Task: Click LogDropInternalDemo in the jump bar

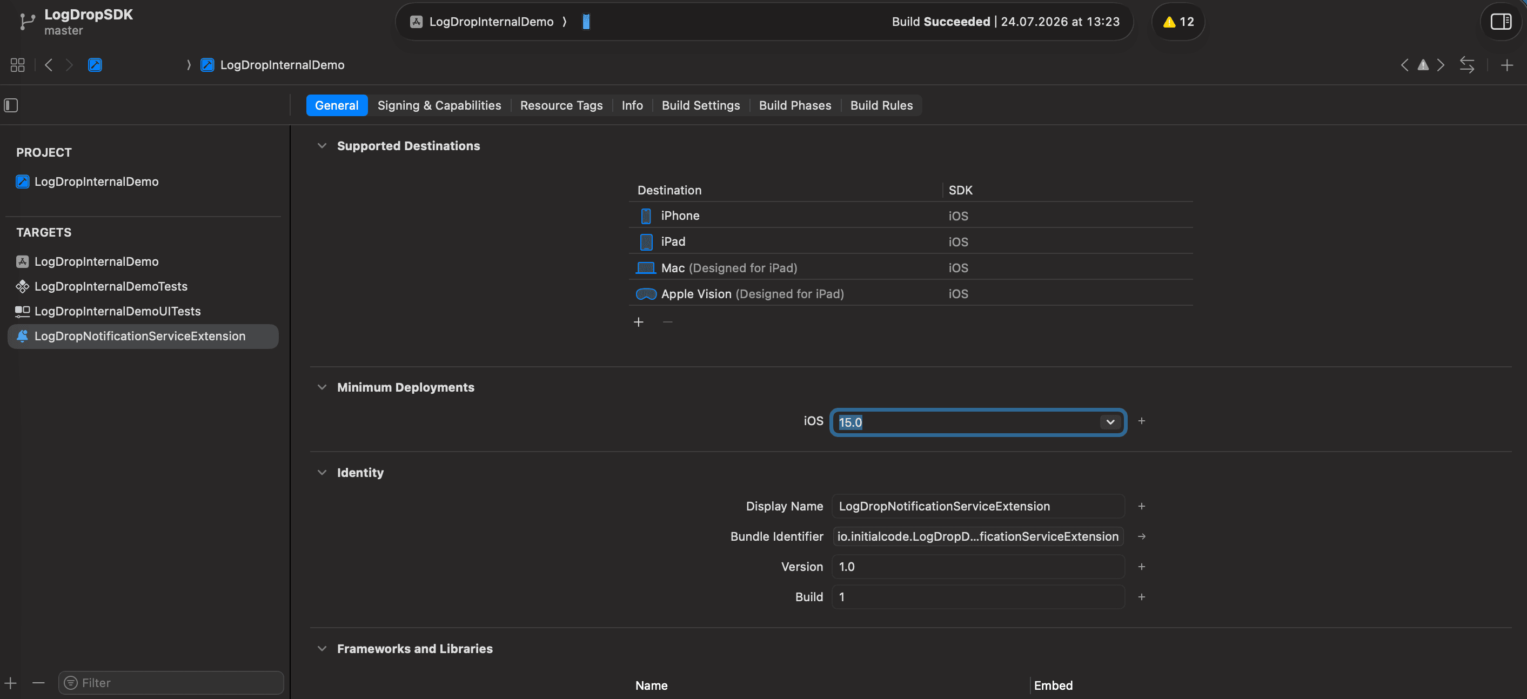Action: pyautogui.click(x=282, y=65)
